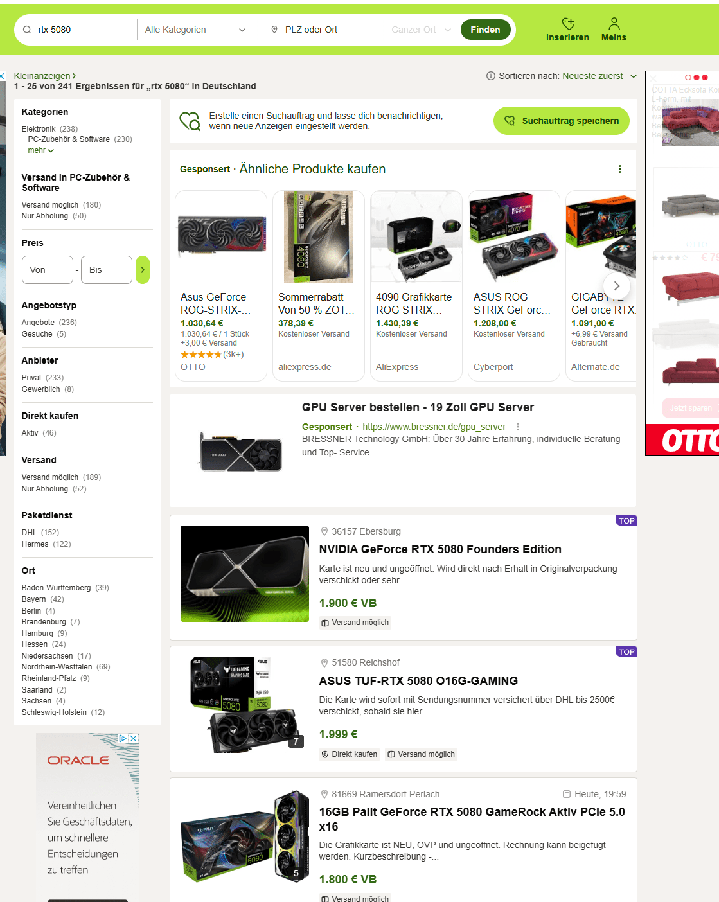The width and height of the screenshot is (719, 902).
Task: Filter location Berlin
Action: 31,611
